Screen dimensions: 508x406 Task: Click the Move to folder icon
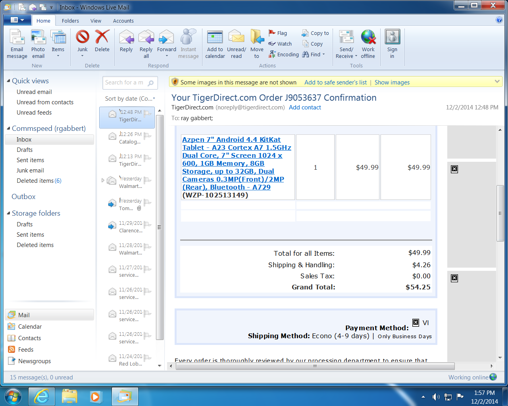(257, 44)
